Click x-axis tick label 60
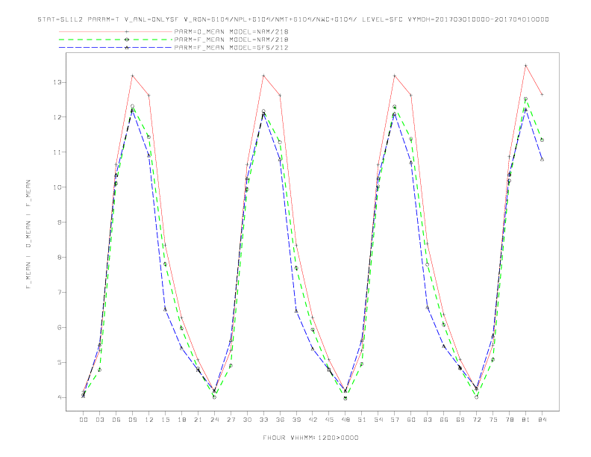The width and height of the screenshot is (591, 457). [x=411, y=420]
